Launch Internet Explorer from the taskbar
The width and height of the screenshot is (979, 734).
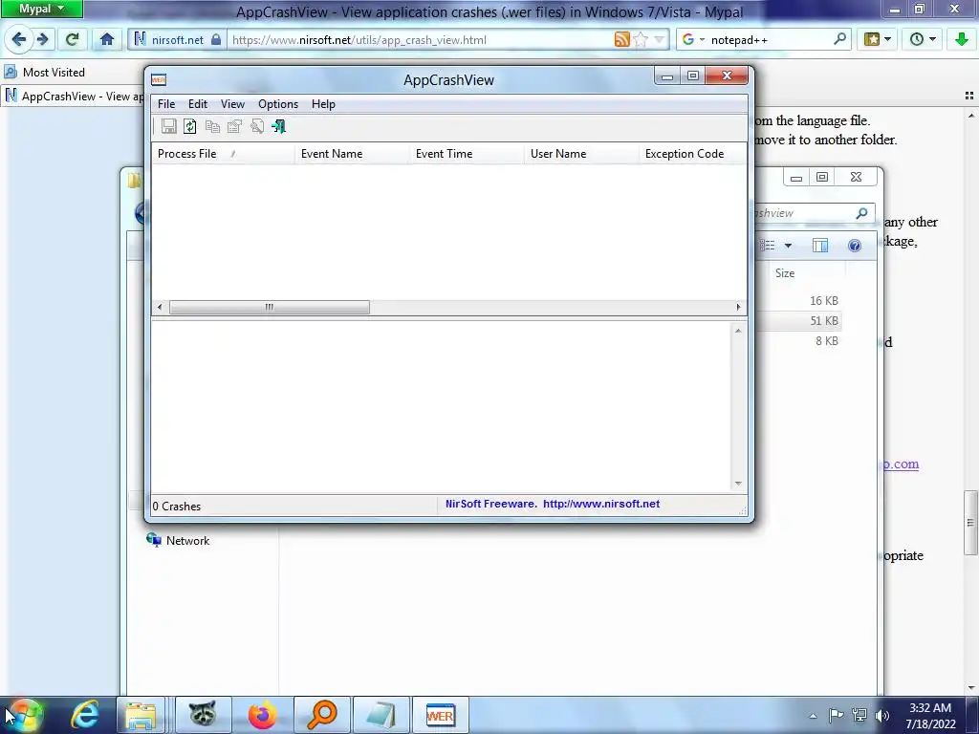click(84, 715)
